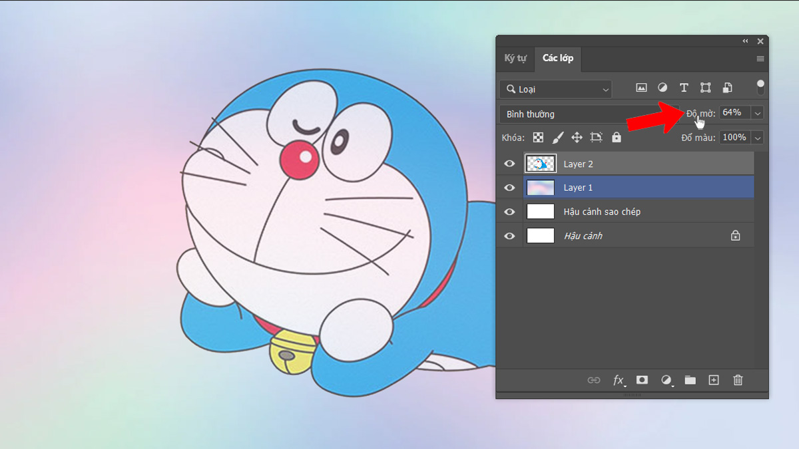Filter for adjustment layers icon

[x=663, y=88]
